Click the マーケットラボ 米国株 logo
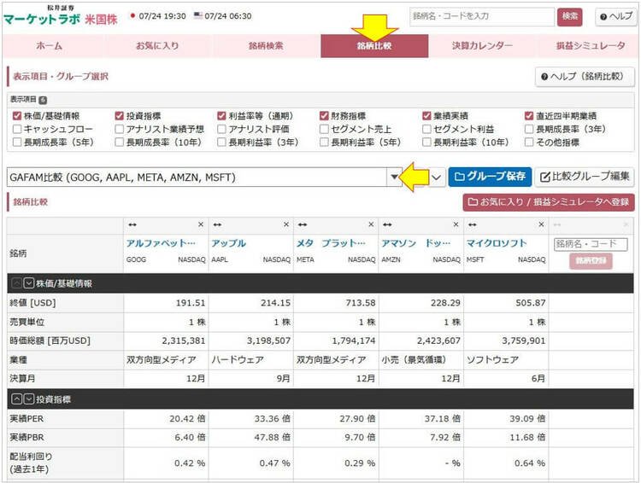The width and height of the screenshot is (641, 483). click(60, 16)
